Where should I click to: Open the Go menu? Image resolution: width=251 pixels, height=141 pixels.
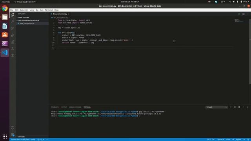[37, 10]
